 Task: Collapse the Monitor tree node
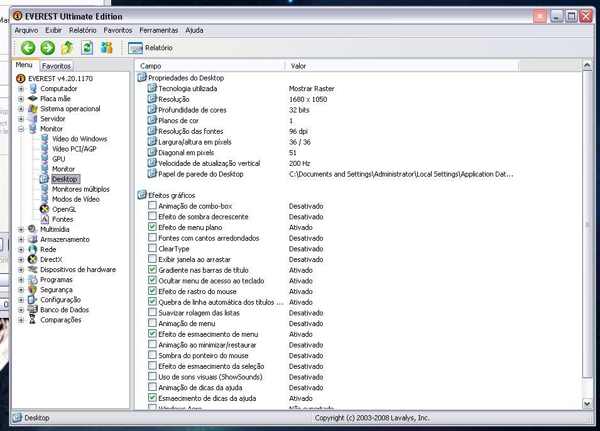[x=21, y=129]
